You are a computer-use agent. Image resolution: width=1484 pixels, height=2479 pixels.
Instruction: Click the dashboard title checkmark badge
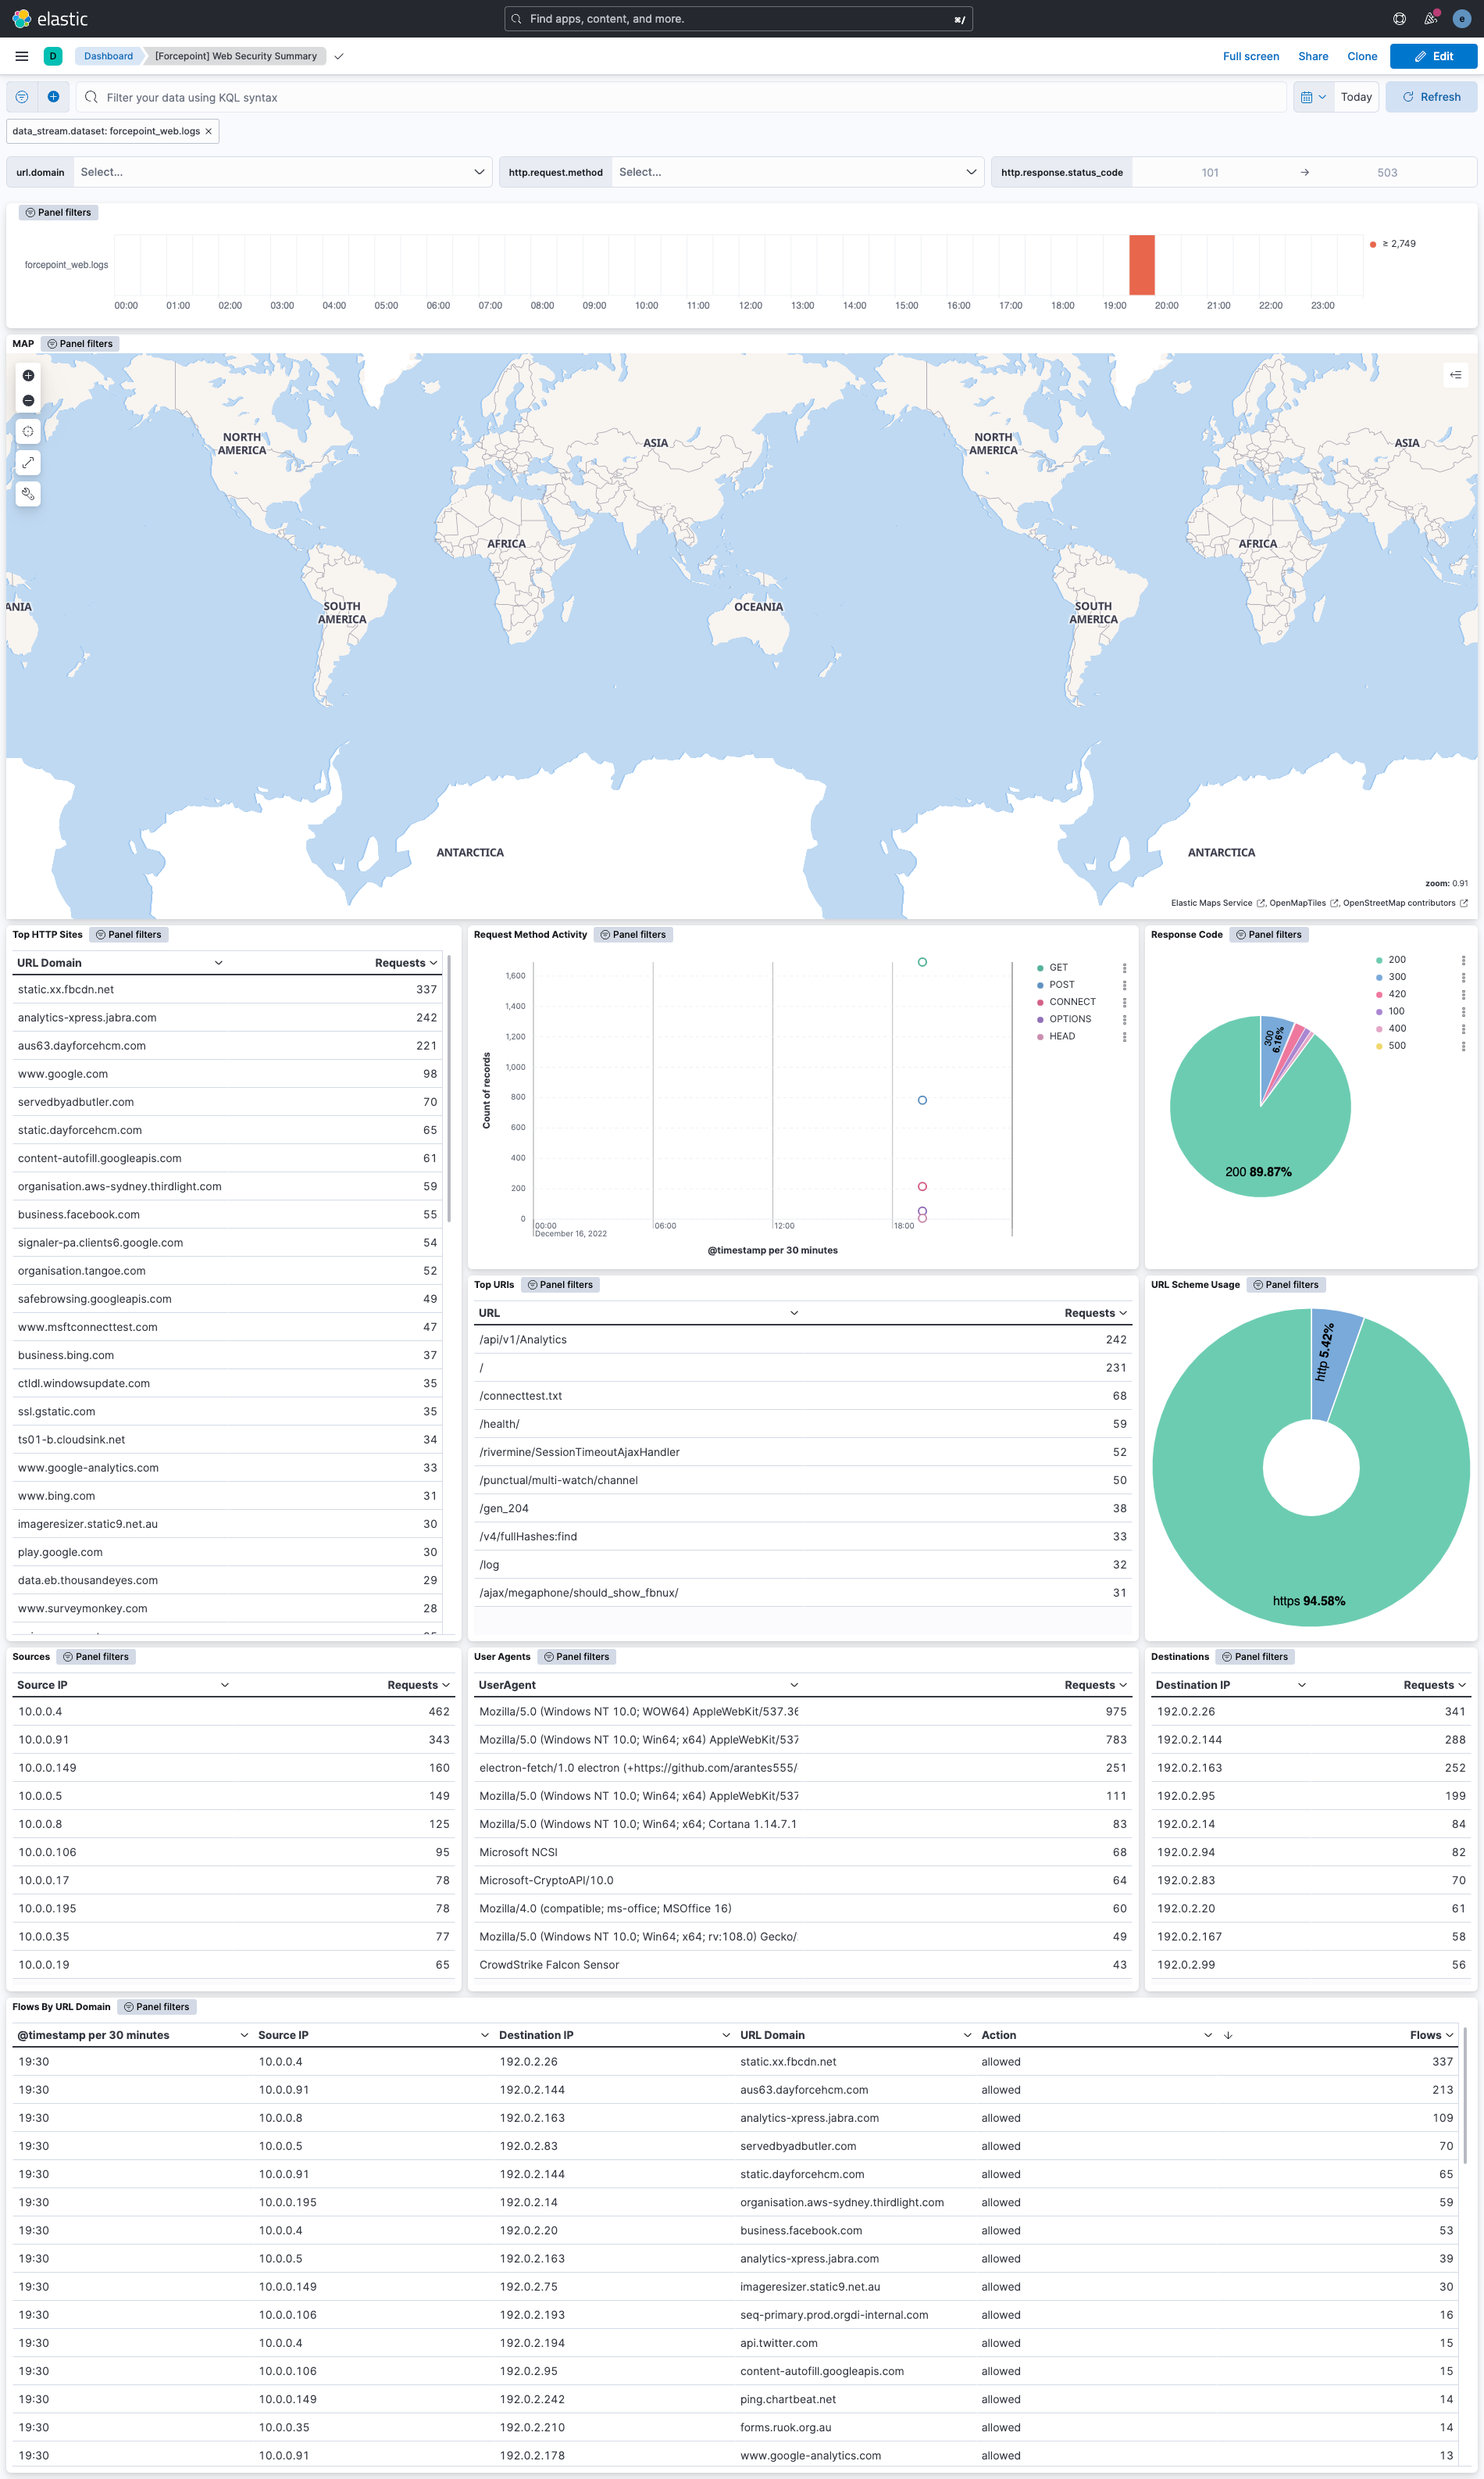(339, 56)
